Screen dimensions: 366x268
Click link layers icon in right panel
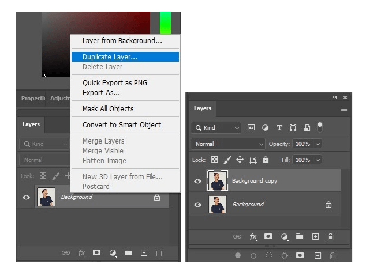[x=237, y=237]
